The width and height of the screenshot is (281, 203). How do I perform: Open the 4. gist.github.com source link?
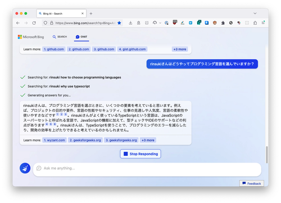click(132, 49)
